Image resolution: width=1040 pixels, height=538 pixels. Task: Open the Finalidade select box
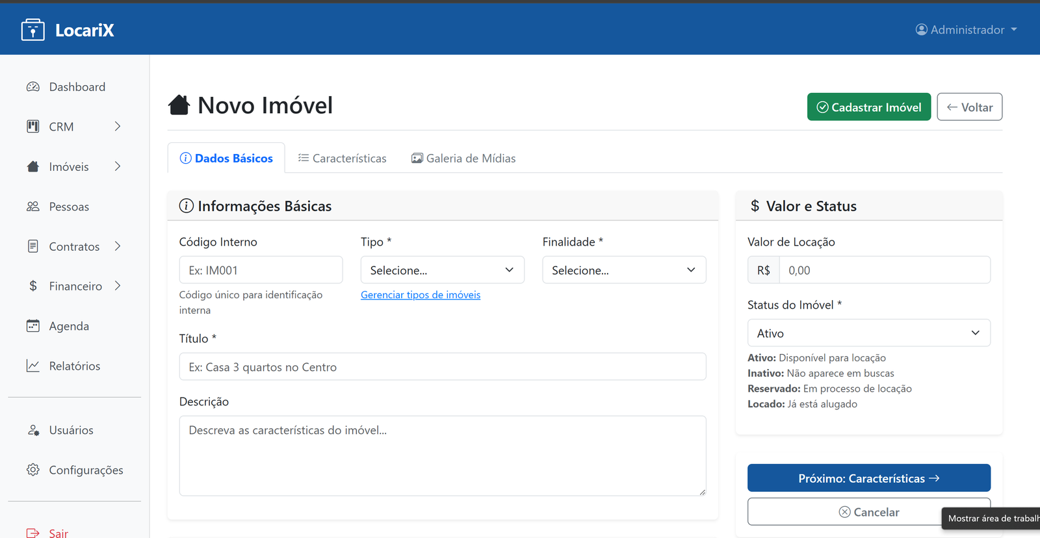coord(624,270)
